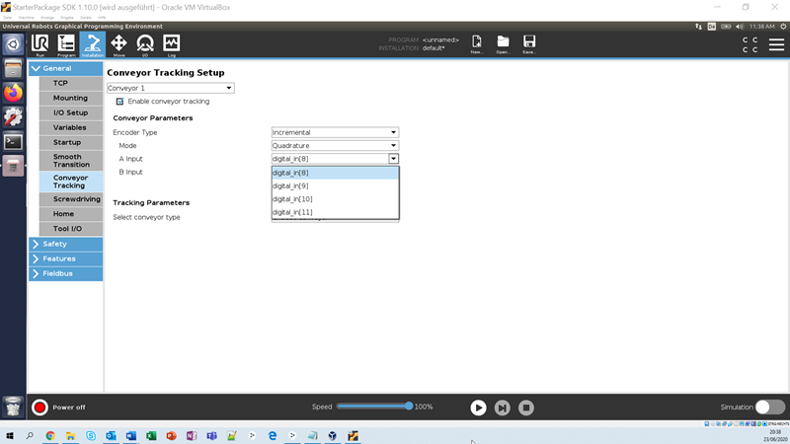Viewport: 790px width, 444px height.
Task: Open the Log tab icon
Action: 171,44
